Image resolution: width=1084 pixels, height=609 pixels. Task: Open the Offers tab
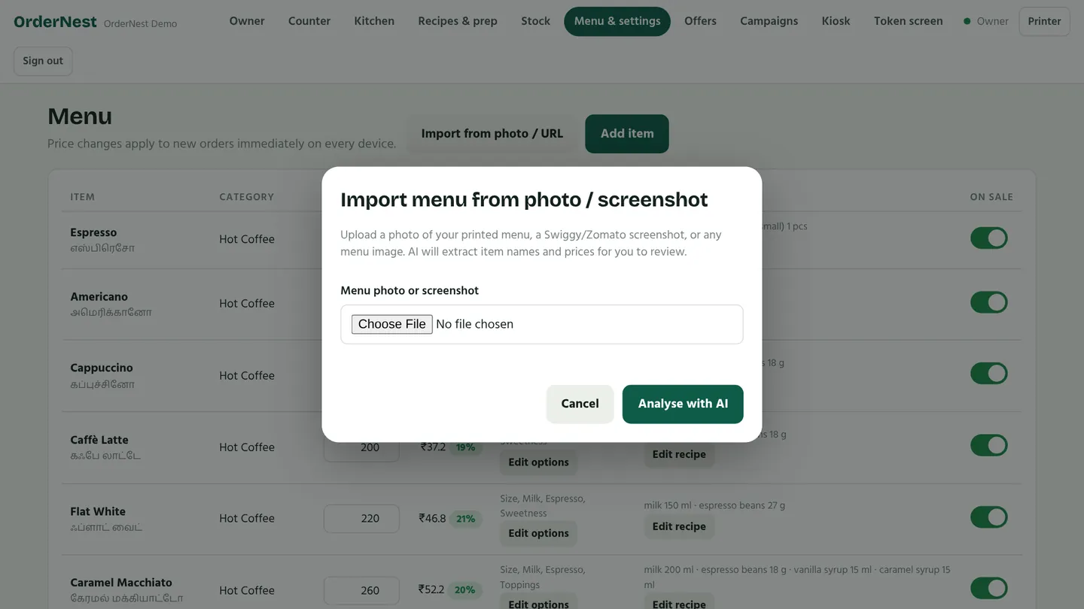click(x=700, y=21)
